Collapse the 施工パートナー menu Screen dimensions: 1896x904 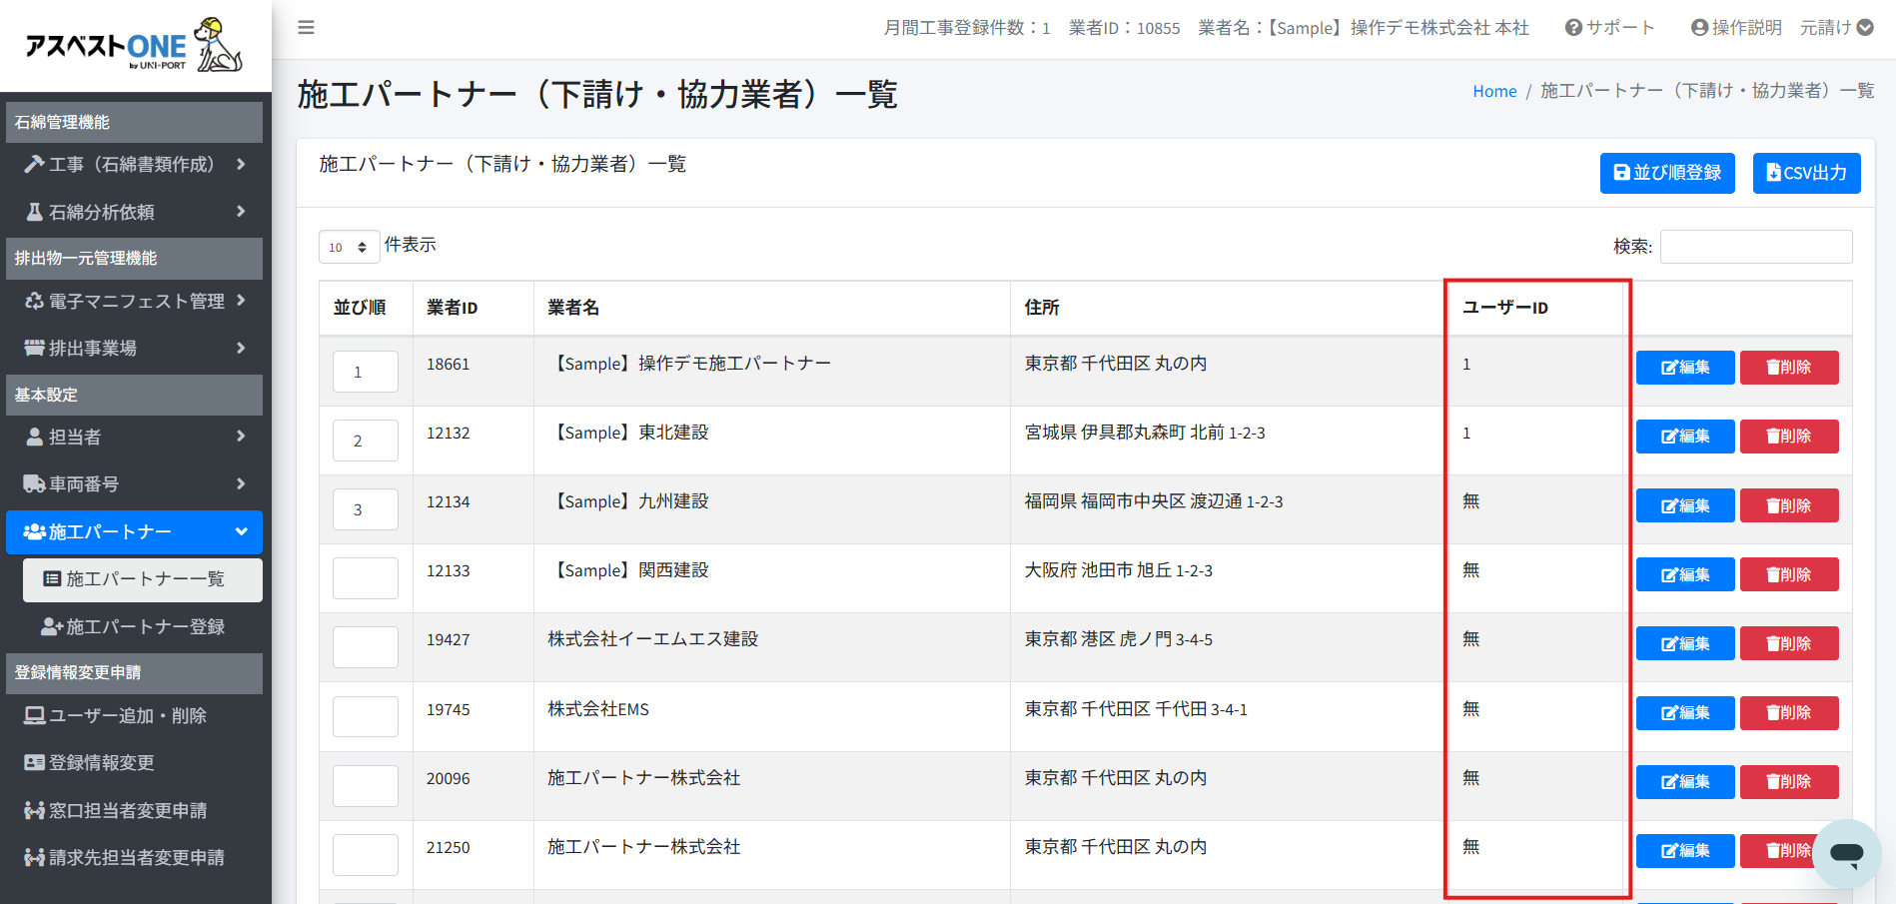coord(134,532)
